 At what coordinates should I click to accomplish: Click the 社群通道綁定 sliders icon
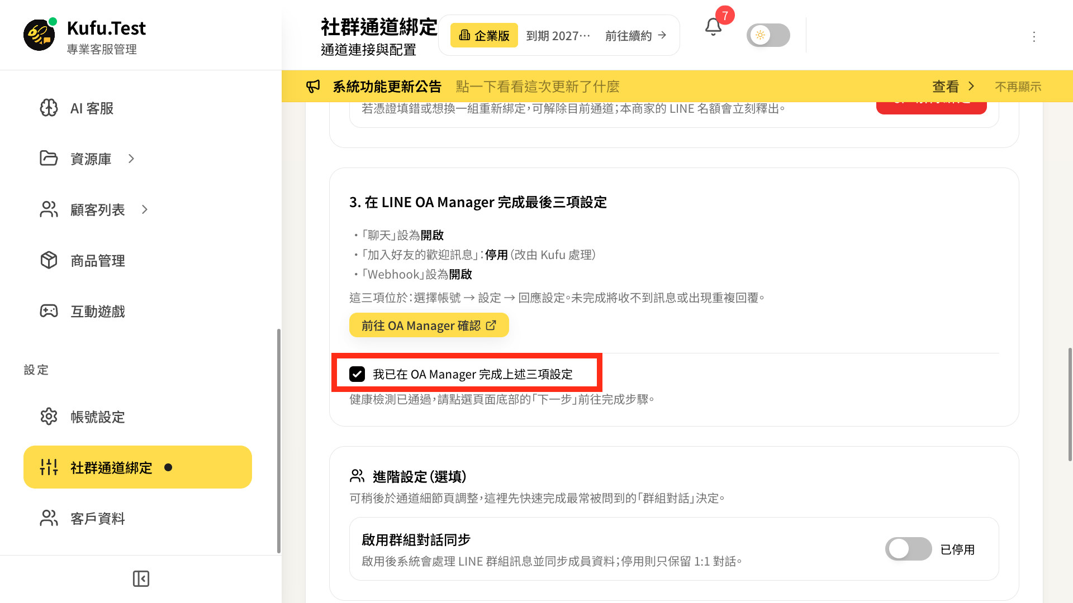click(x=49, y=467)
